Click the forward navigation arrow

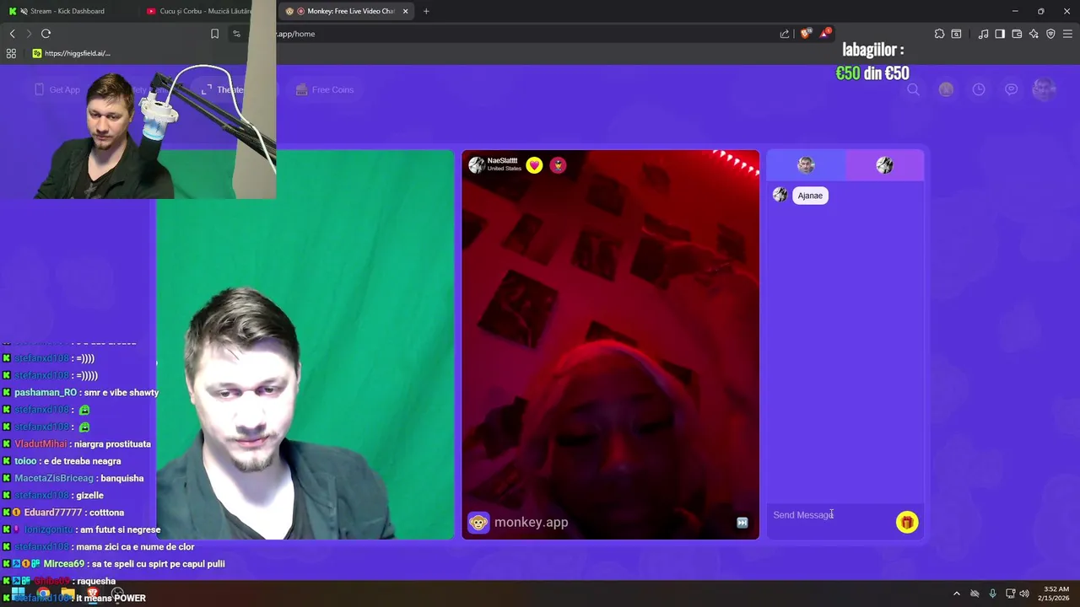[29, 34]
